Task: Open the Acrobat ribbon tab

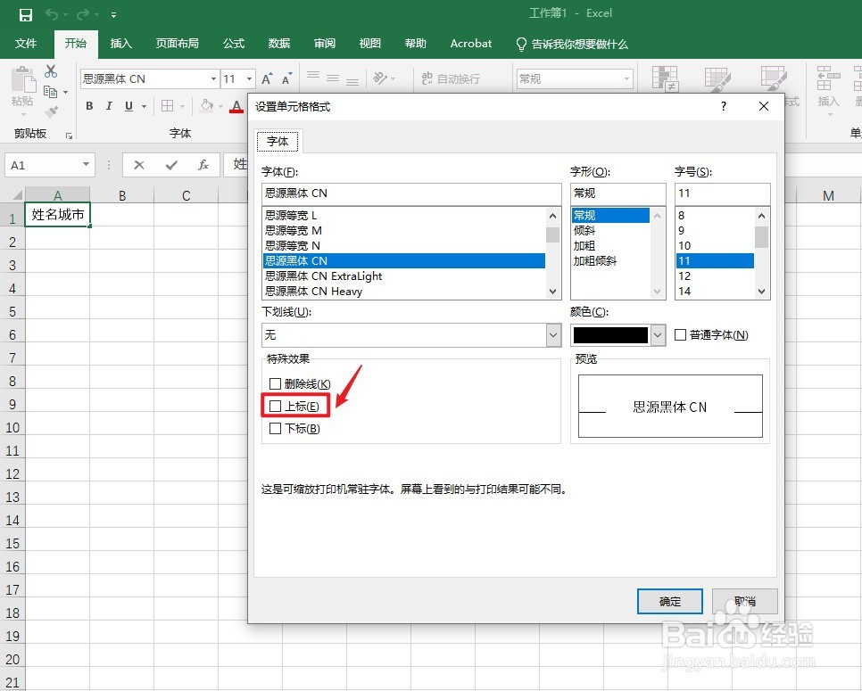Action: 470,44
